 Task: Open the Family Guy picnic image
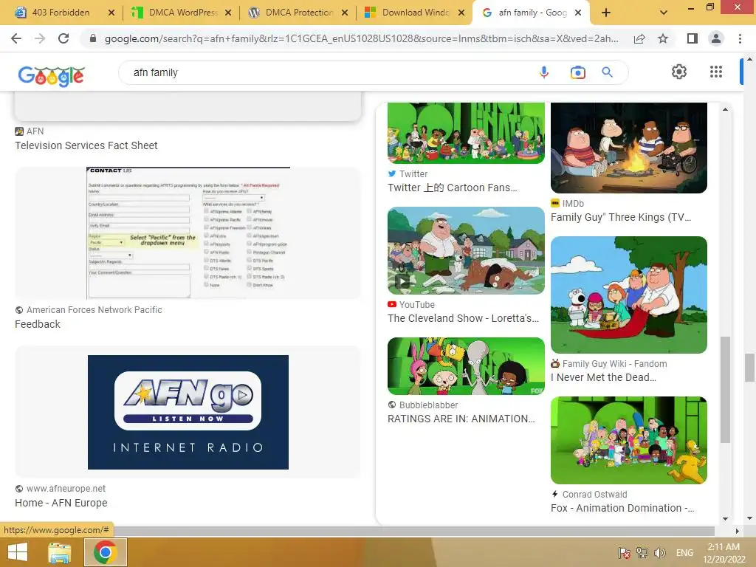click(x=629, y=295)
